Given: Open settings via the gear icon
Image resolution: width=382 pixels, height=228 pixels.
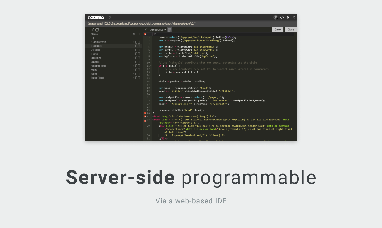Looking at the screenshot, I should (x=288, y=17).
